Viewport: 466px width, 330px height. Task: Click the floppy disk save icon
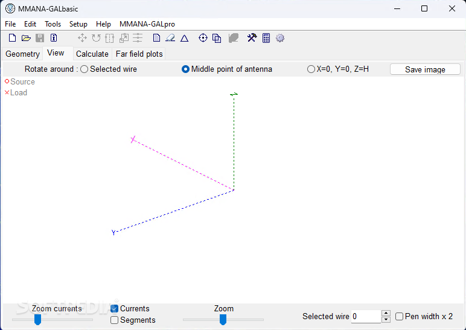[40, 38]
